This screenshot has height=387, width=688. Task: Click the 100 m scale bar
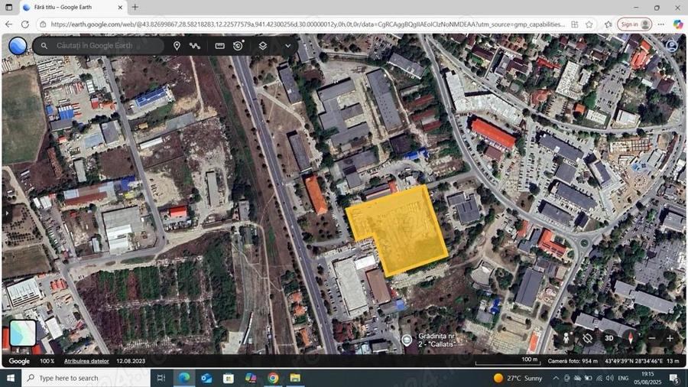point(508,361)
